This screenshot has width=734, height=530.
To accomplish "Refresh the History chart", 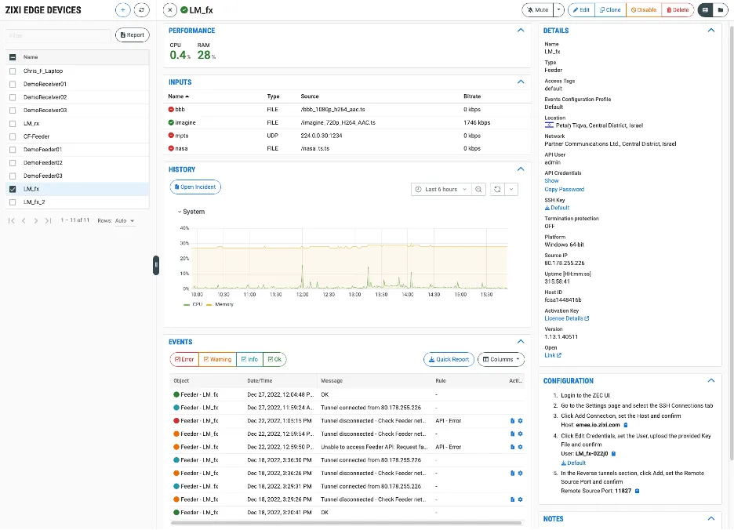I will click(x=497, y=189).
